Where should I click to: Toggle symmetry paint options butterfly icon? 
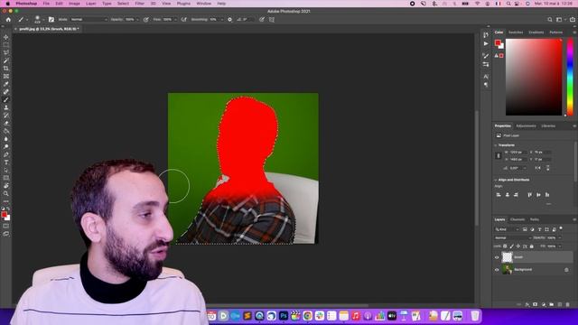click(x=272, y=20)
